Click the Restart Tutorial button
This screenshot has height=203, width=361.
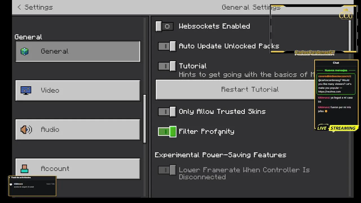coord(235,89)
